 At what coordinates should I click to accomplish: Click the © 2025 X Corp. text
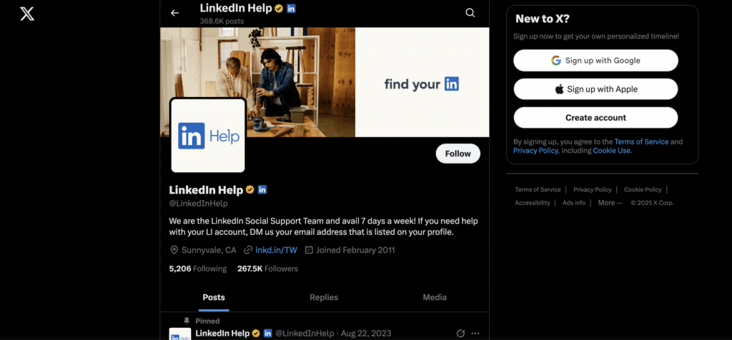[x=652, y=203]
